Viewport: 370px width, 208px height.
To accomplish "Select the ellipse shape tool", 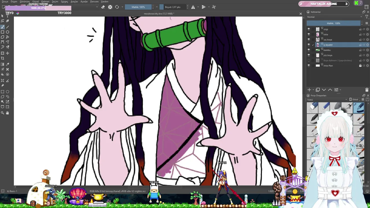I will (8, 32).
